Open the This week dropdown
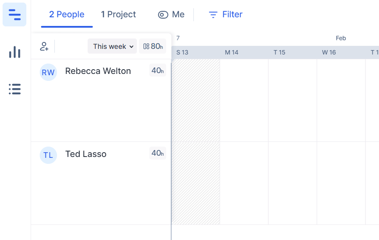 112,46
